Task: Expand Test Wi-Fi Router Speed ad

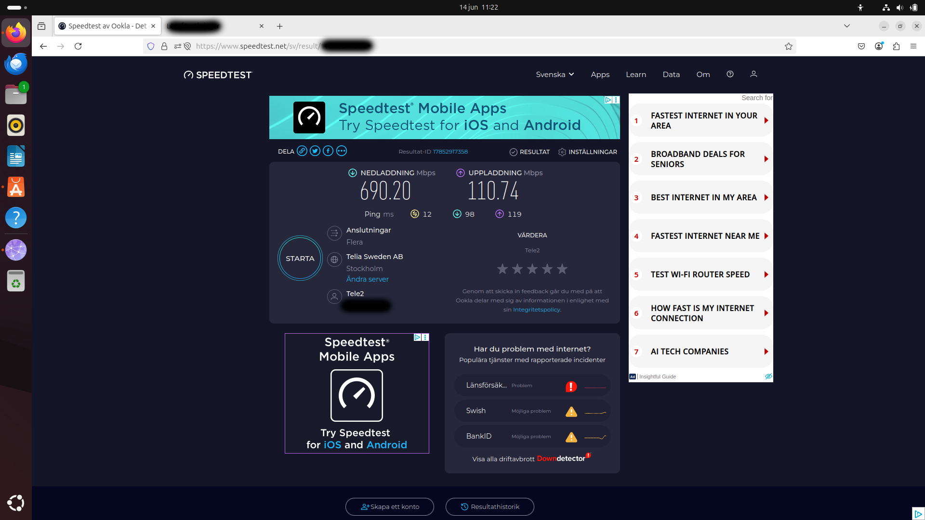Action: click(701, 274)
